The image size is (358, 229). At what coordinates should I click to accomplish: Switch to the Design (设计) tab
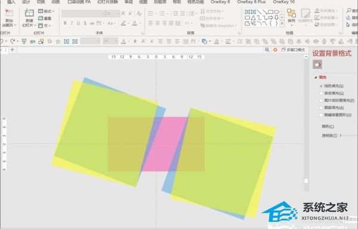click(26, 2)
